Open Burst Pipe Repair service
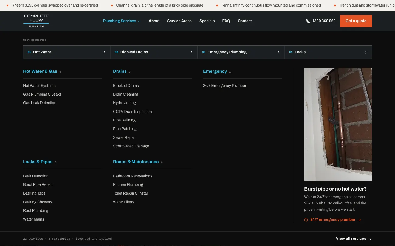The image size is (395, 246). [38, 184]
